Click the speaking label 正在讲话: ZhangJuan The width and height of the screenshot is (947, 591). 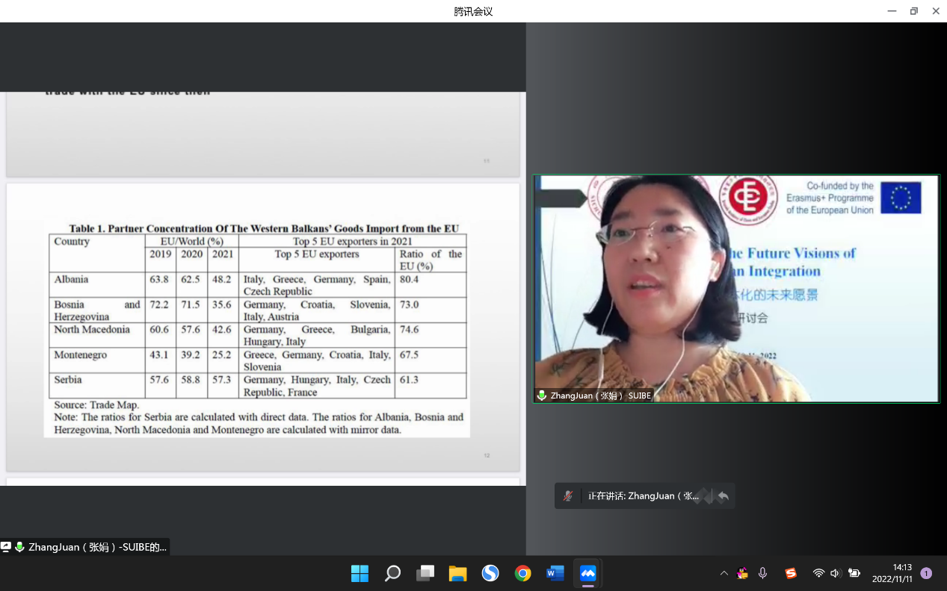click(644, 495)
